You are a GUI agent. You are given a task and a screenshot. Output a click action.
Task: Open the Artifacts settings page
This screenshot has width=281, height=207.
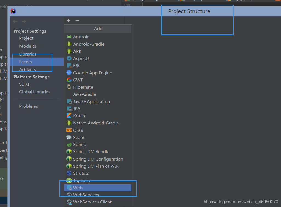click(28, 69)
